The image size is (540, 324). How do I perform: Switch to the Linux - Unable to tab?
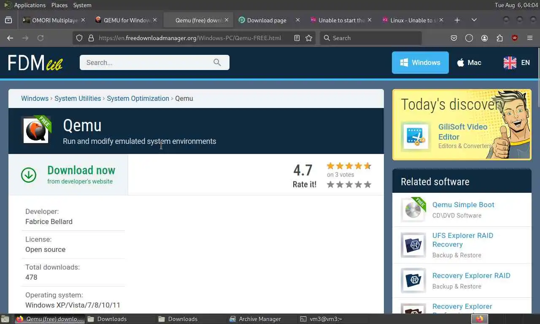[413, 20]
